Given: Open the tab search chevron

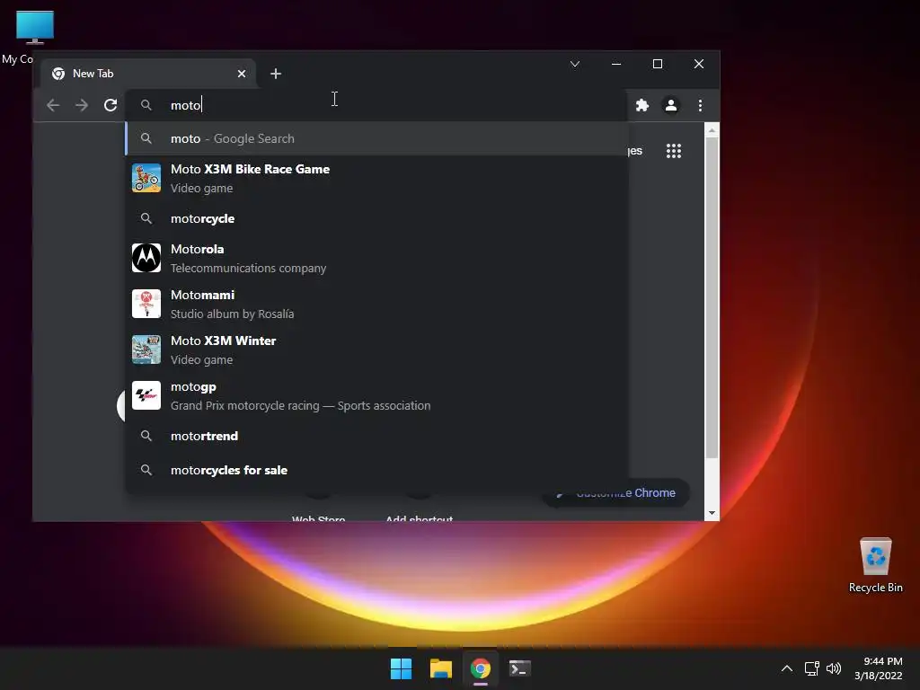Looking at the screenshot, I should click(575, 64).
